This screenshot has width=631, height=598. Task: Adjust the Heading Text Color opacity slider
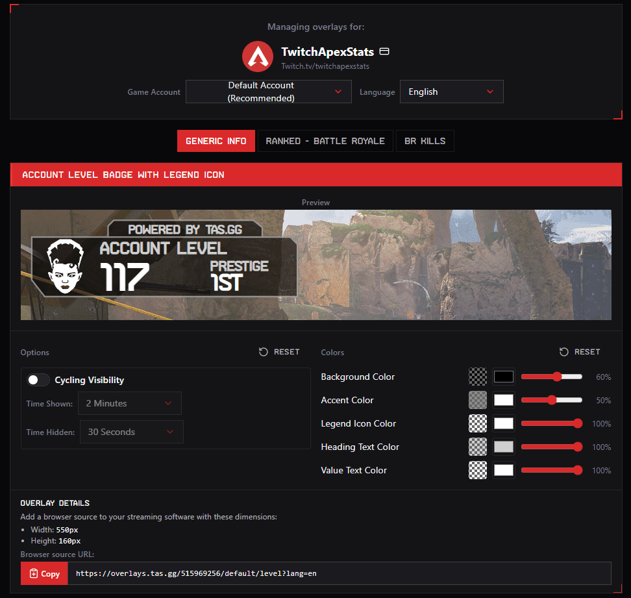click(x=552, y=447)
